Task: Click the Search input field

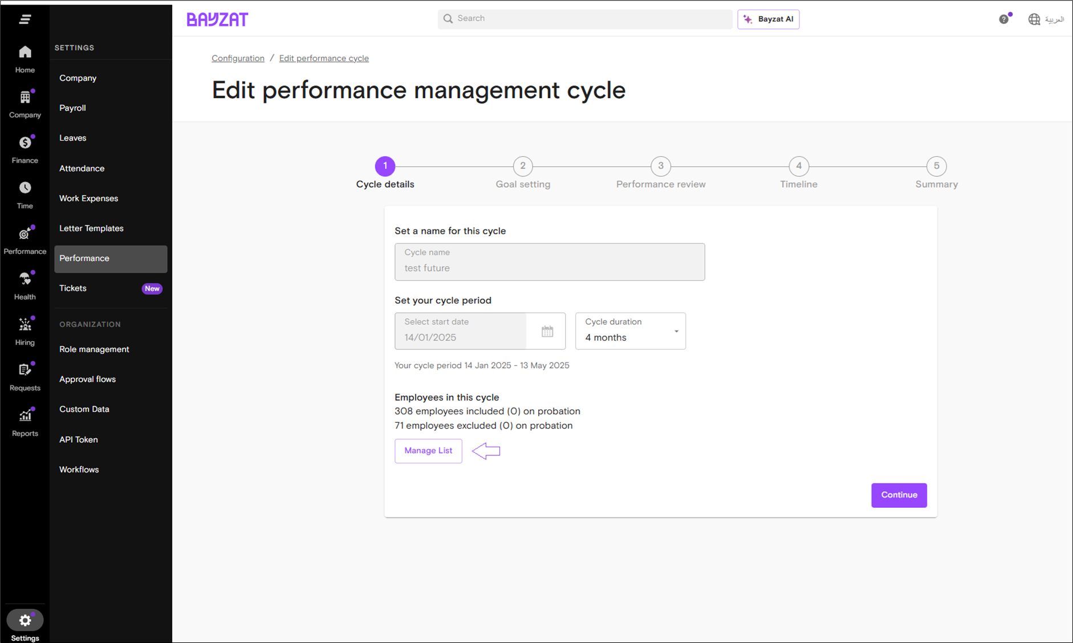Action: (x=585, y=19)
